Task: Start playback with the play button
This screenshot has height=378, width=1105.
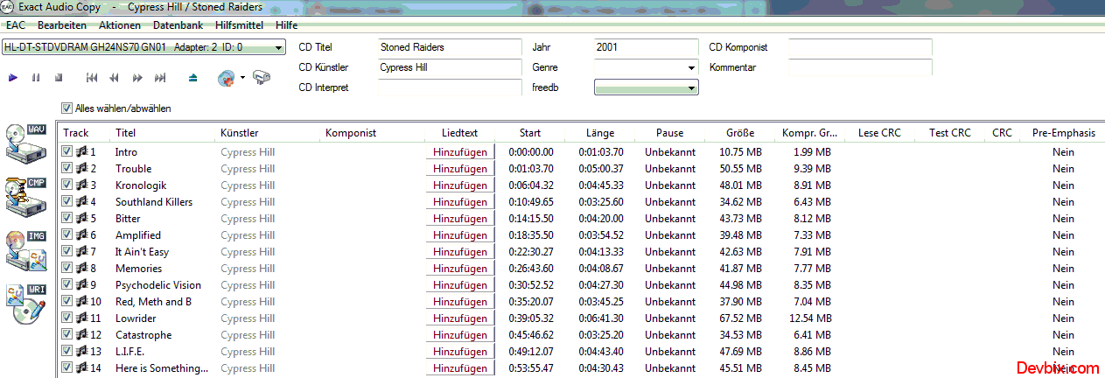Action: [13, 78]
